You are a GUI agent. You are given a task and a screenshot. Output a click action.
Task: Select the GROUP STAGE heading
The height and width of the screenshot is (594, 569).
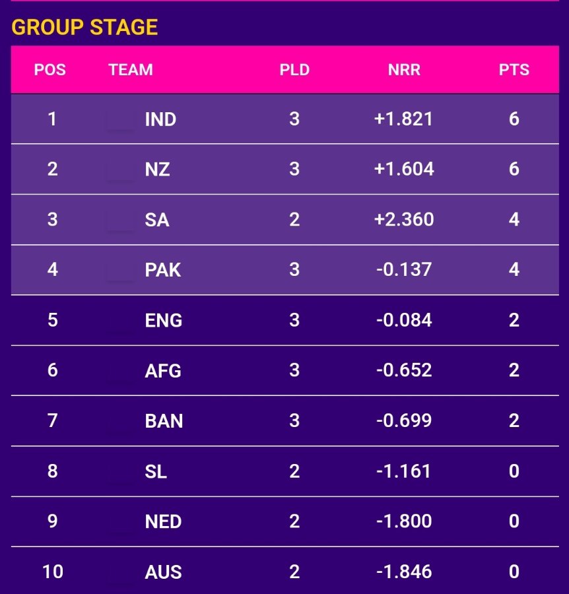[84, 27]
